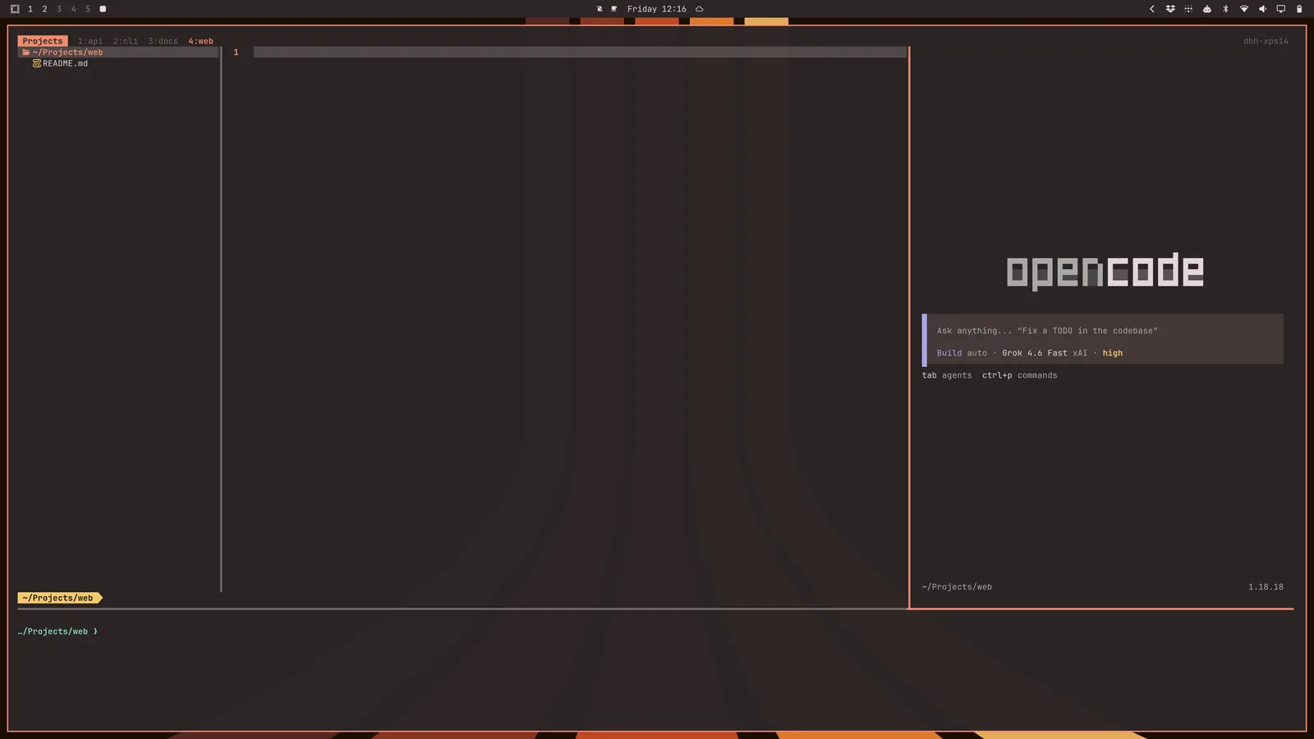1314x739 pixels.
Task: Click the open folder icon for ~/Projects/web
Action: [x=26, y=53]
